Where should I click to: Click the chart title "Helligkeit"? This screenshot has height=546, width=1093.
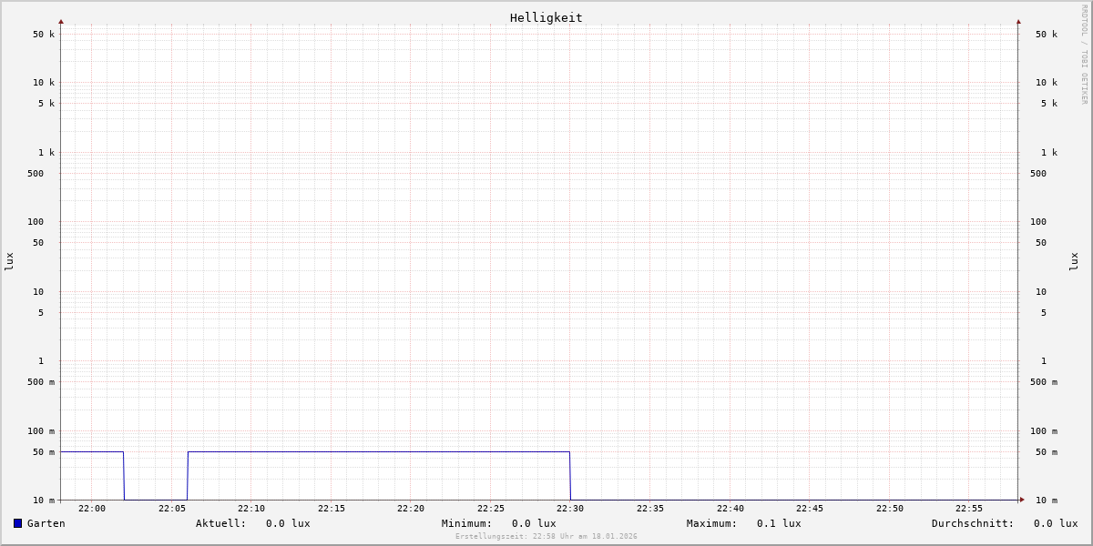pos(546,17)
